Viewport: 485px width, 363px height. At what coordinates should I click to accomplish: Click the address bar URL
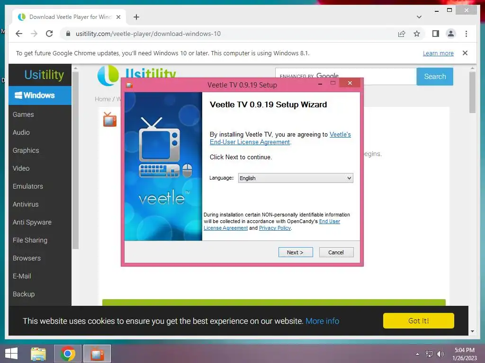148,34
